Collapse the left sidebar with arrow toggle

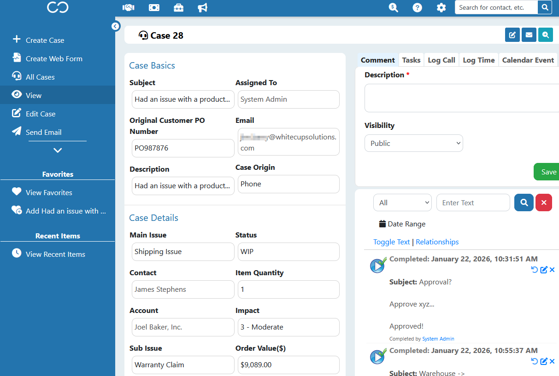pos(116,26)
